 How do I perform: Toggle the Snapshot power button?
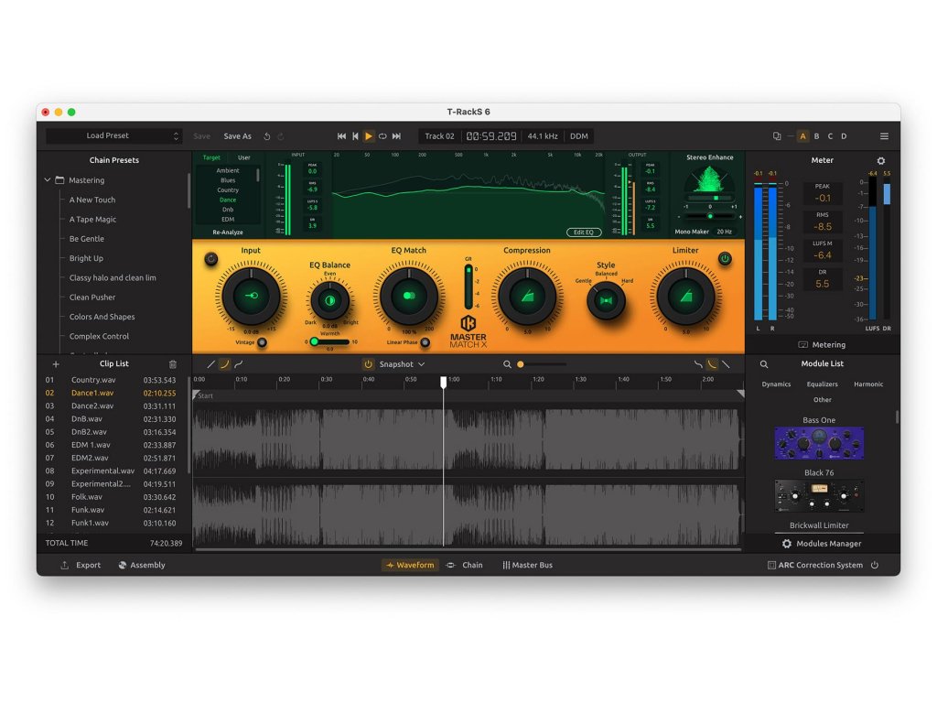(x=368, y=364)
